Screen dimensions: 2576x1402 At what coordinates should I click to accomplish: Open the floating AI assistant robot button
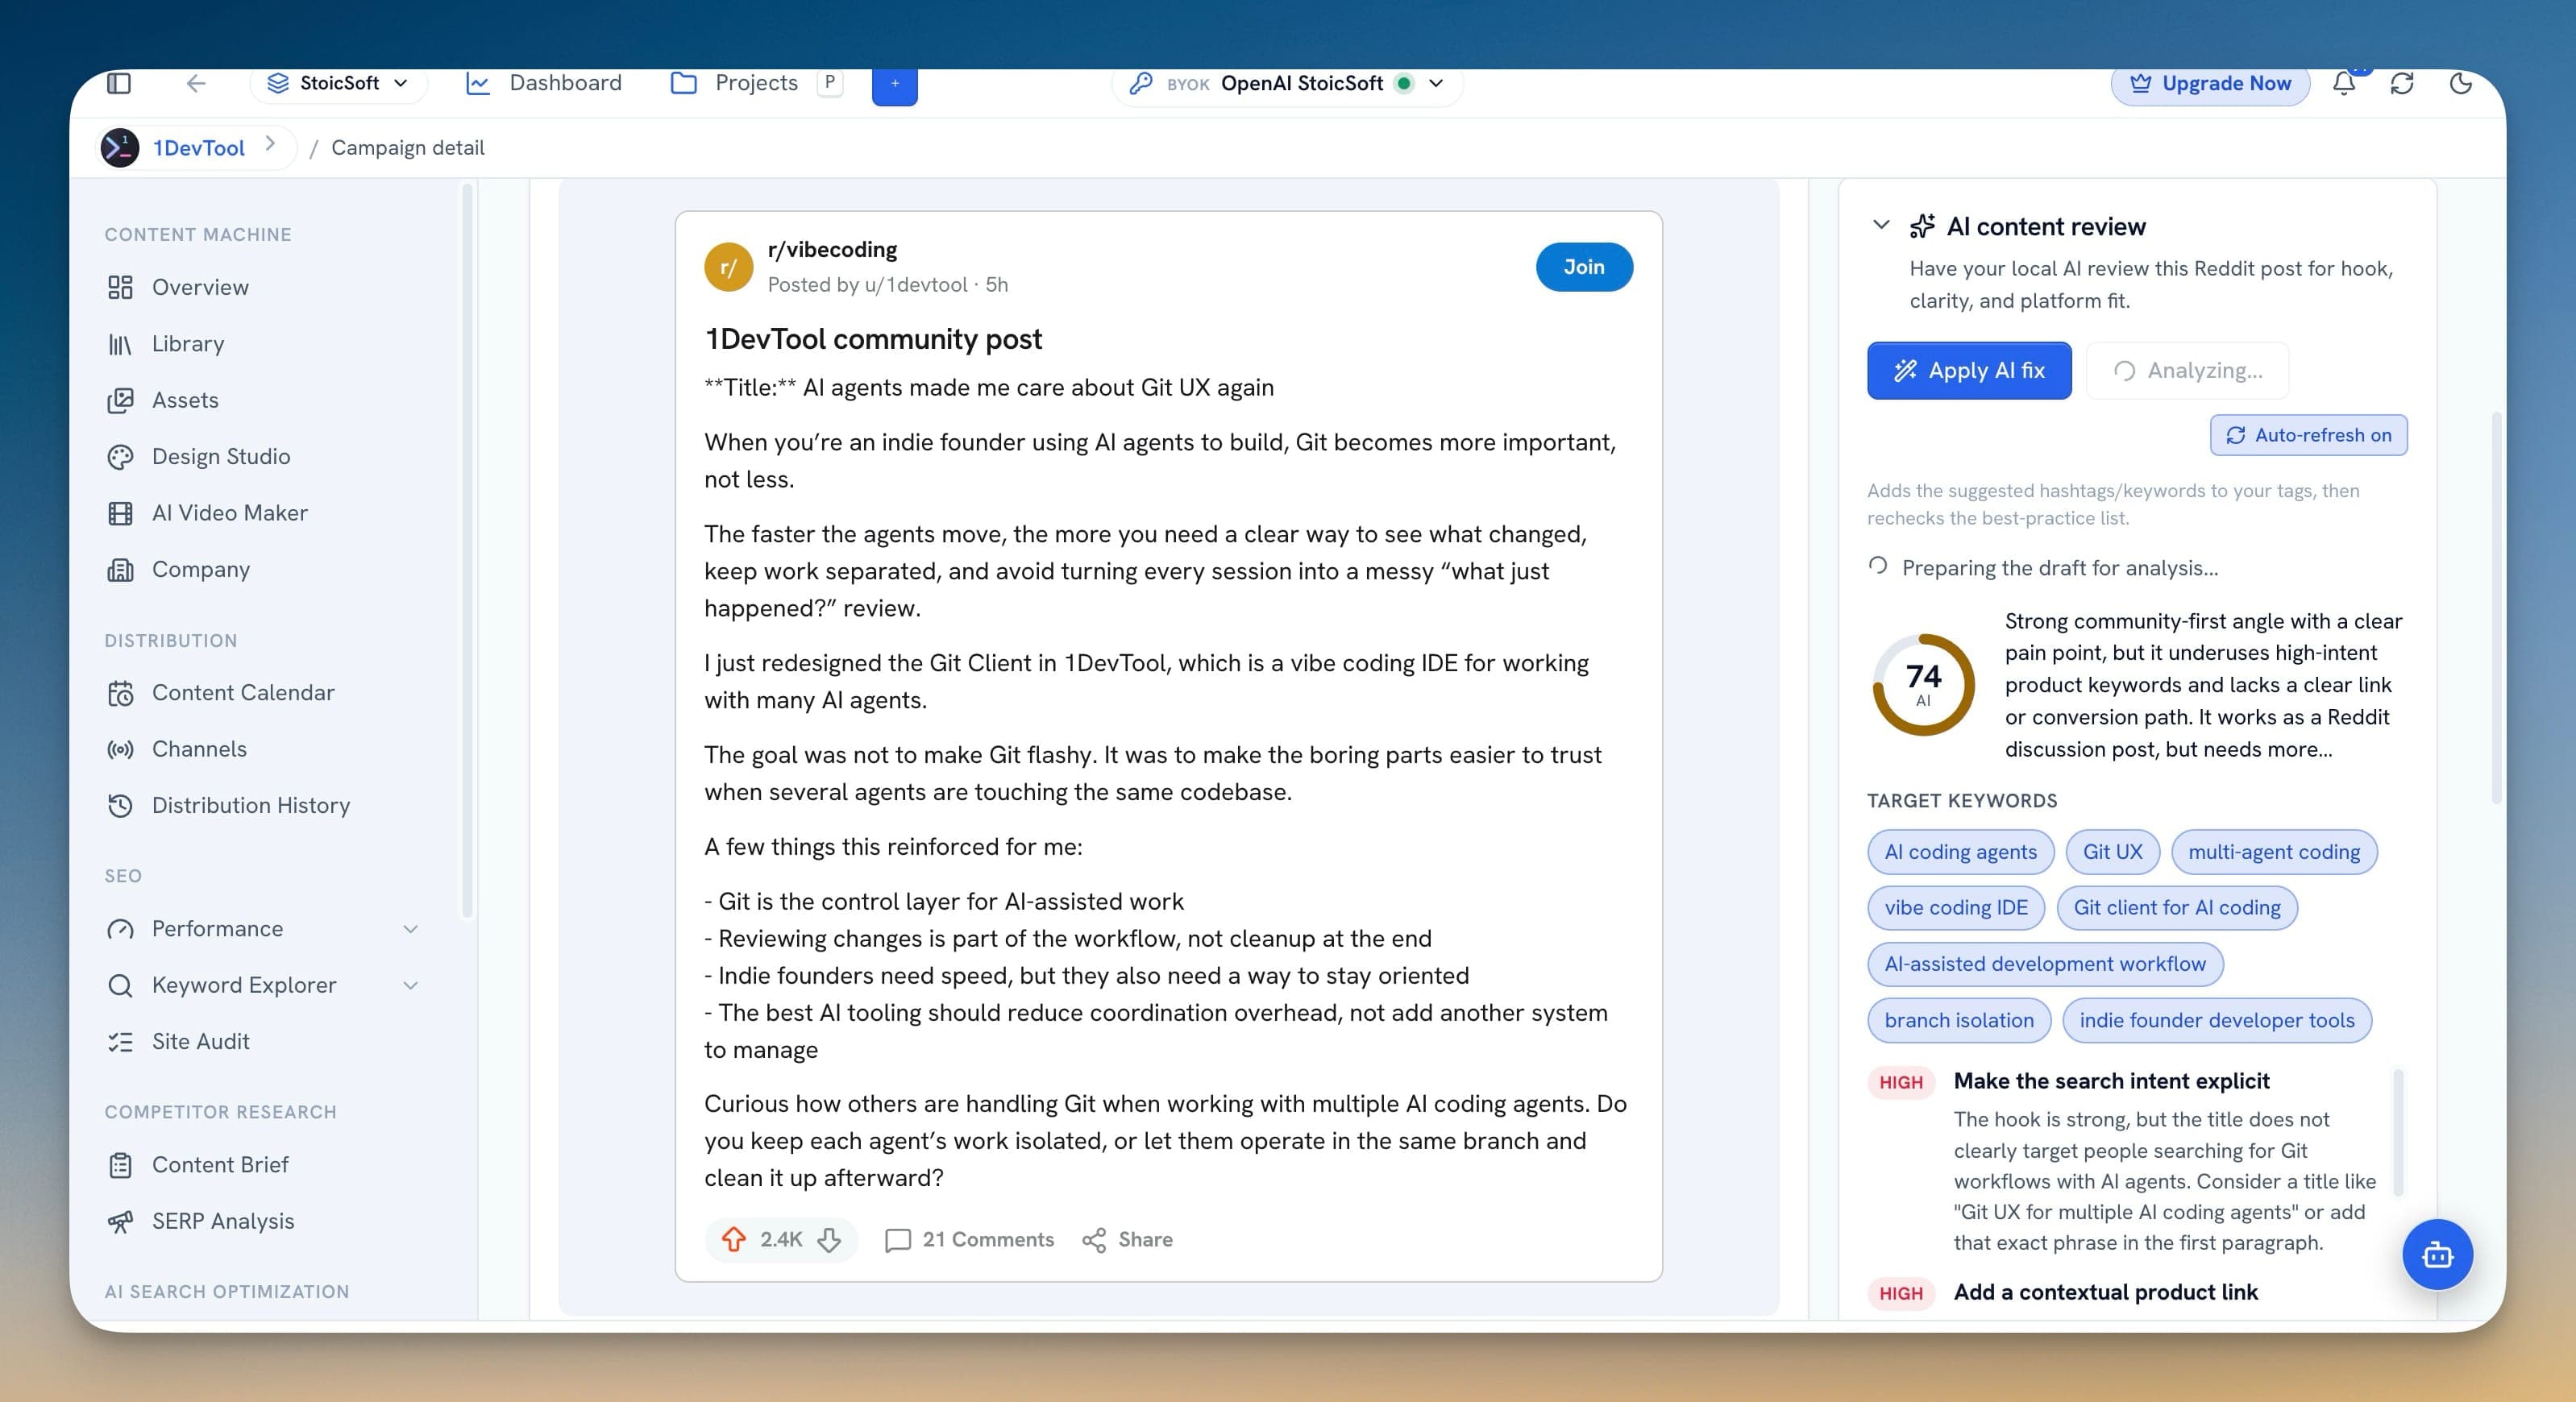click(x=2437, y=1254)
